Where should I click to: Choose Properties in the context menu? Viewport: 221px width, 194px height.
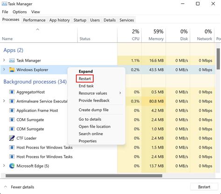[88, 141]
